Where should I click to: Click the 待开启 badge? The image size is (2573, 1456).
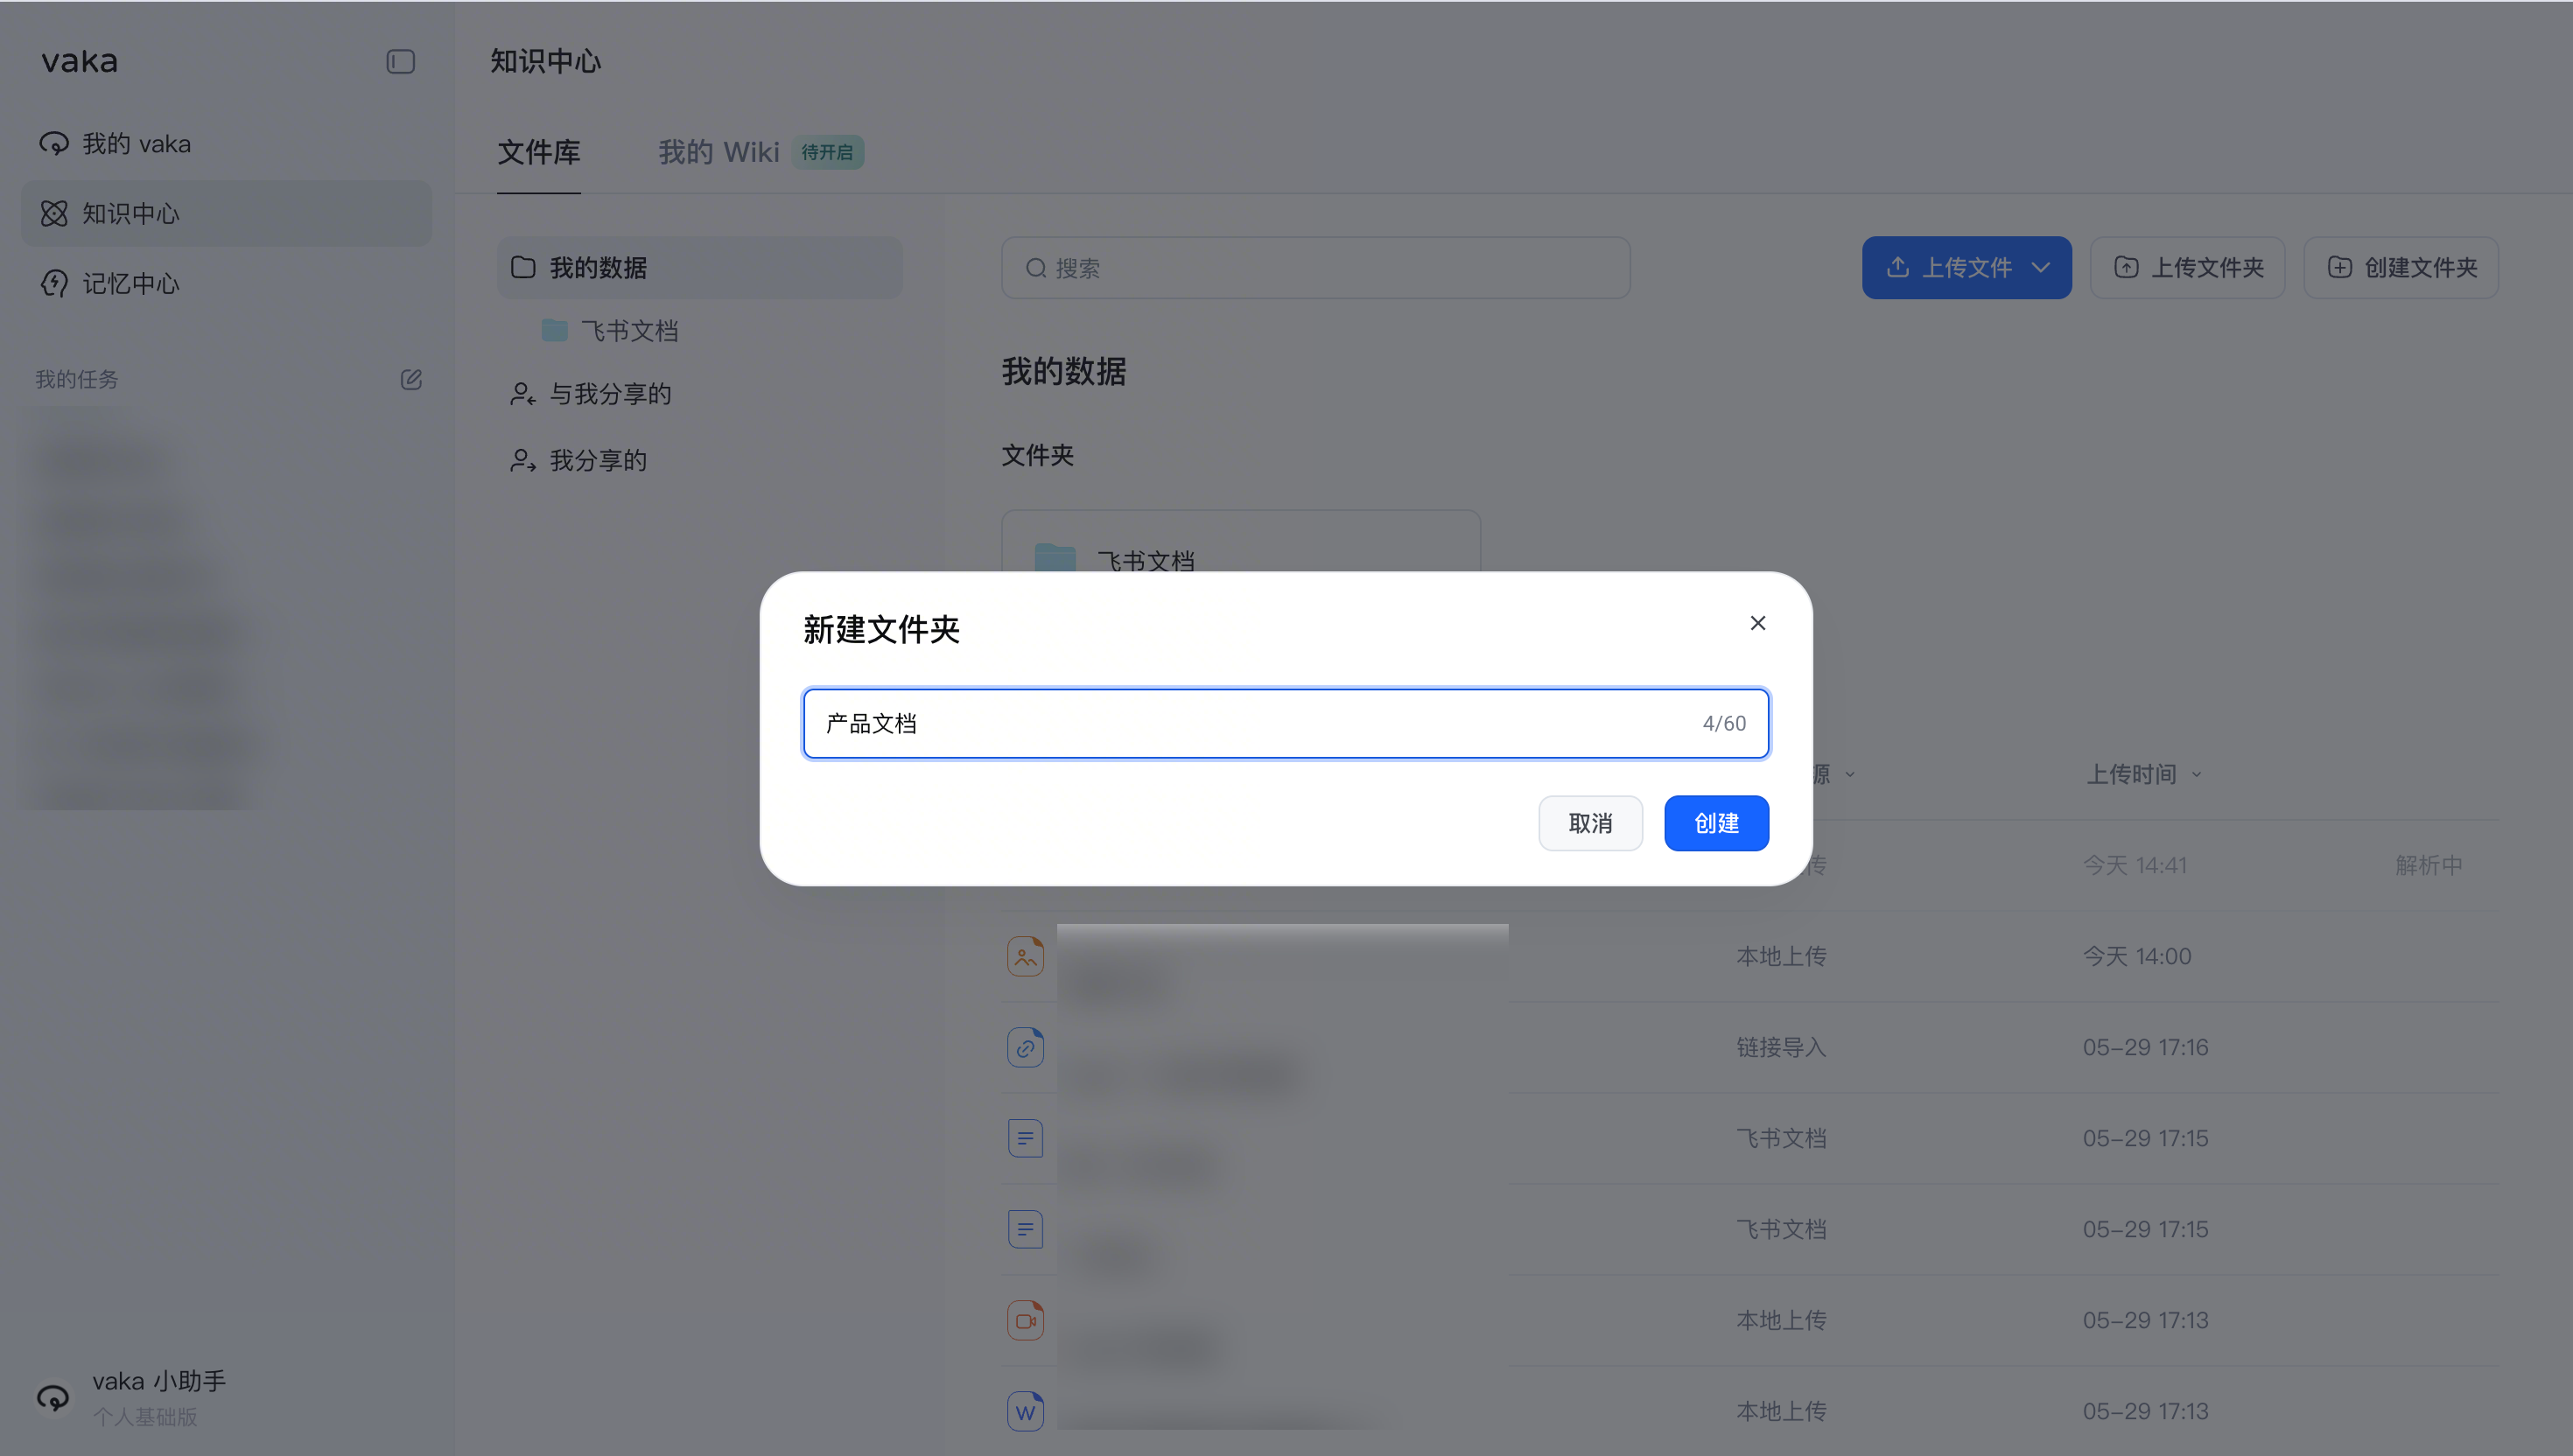point(827,153)
